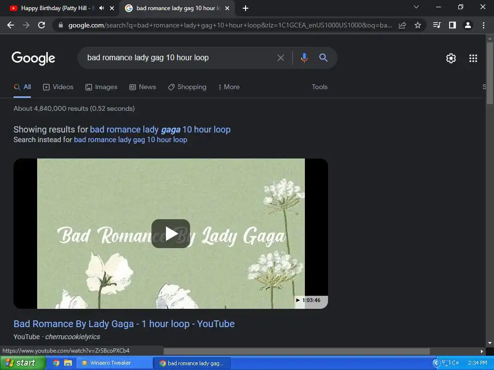Click inside the Google search field
This screenshot has height=370, width=494.
[x=179, y=58]
